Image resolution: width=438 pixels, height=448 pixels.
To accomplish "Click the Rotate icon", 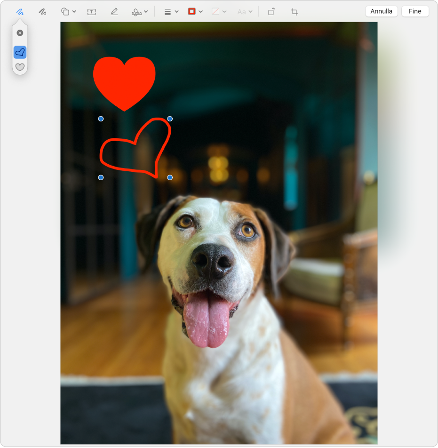I will (271, 12).
